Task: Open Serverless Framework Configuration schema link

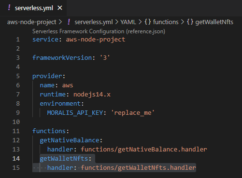Action: (x=99, y=31)
